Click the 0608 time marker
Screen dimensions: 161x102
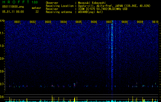125,22
